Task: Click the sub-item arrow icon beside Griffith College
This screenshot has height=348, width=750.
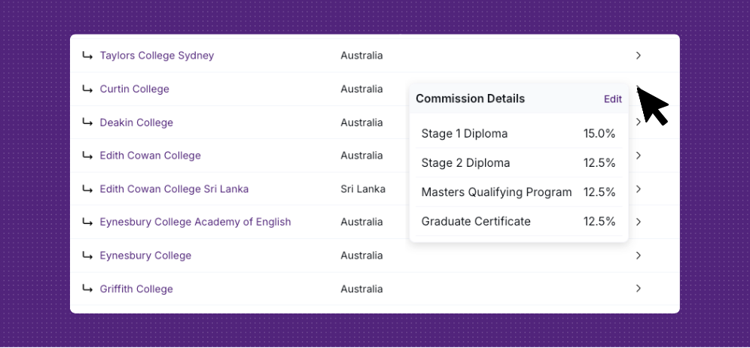Action: 87,289
